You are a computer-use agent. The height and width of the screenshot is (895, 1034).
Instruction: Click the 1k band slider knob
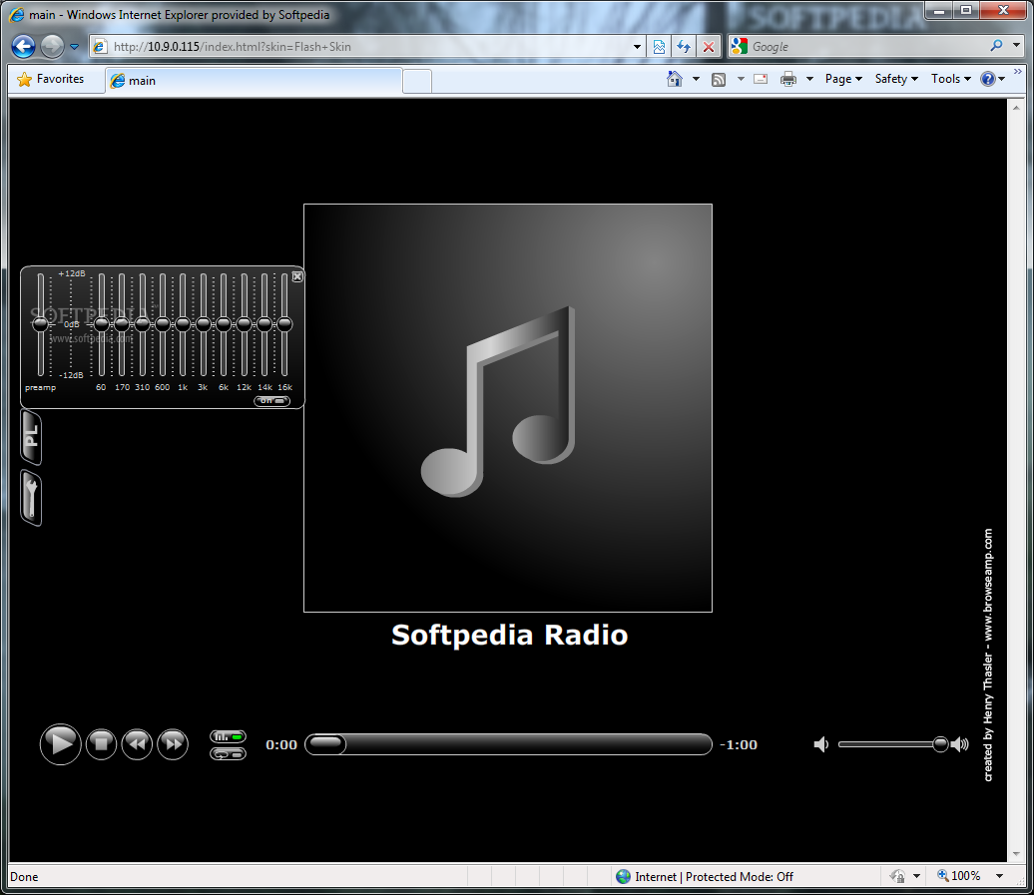tap(183, 323)
